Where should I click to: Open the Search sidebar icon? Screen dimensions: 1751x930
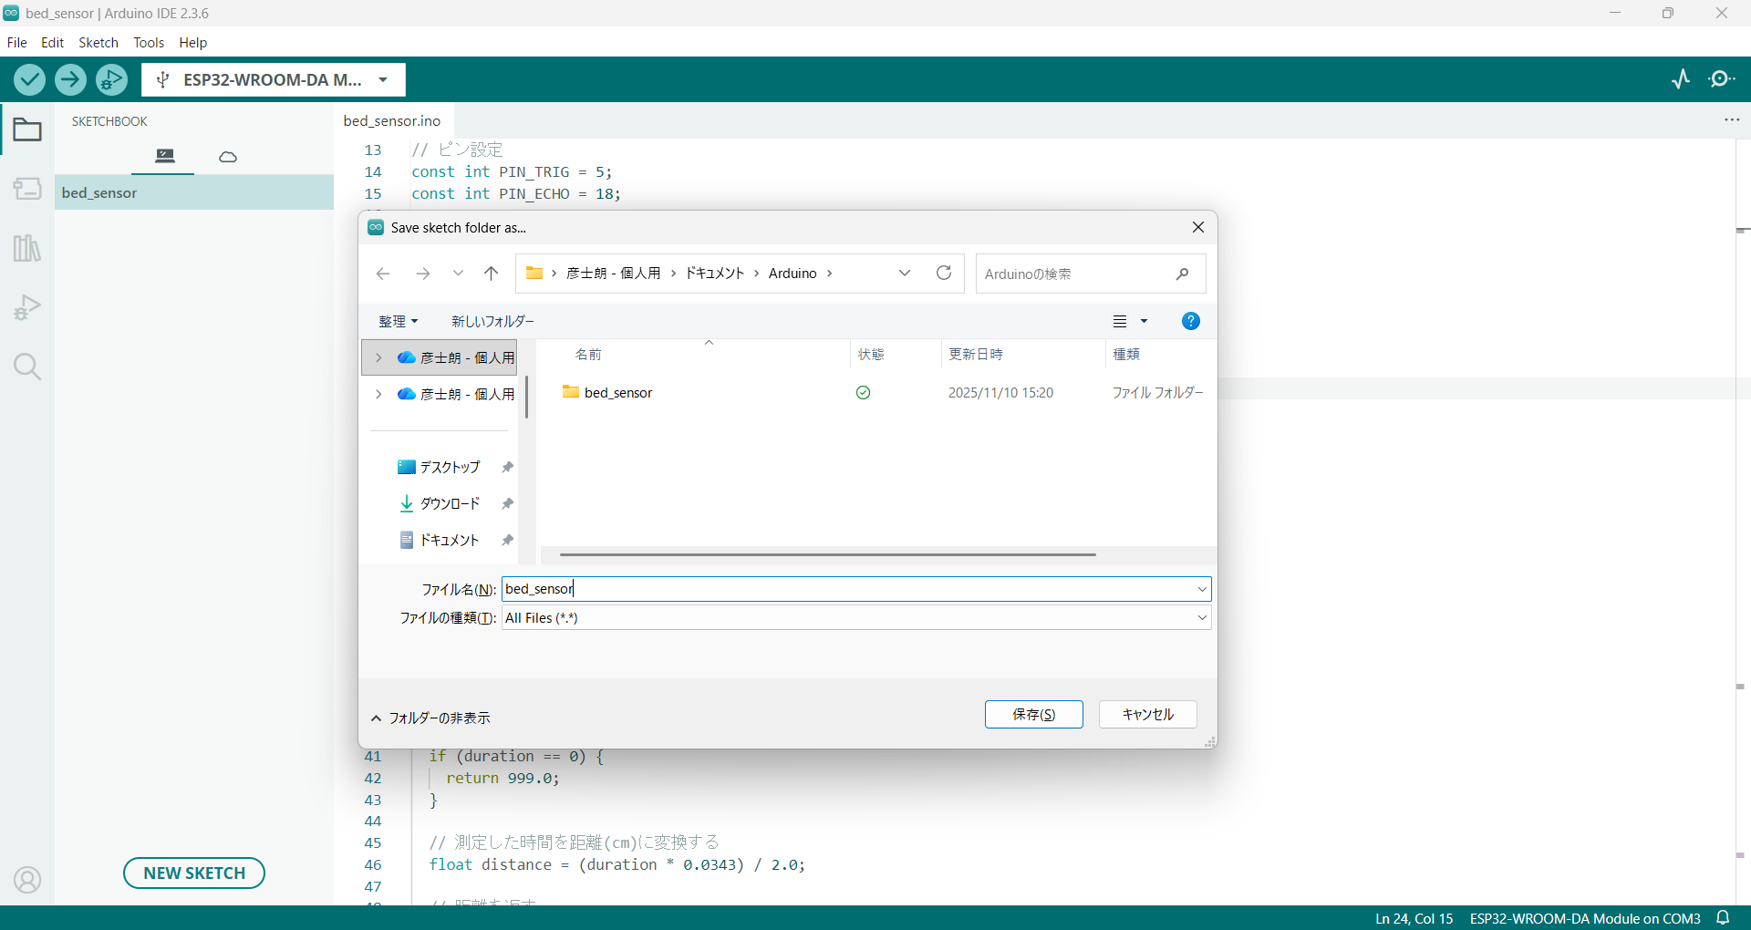pyautogui.click(x=27, y=367)
